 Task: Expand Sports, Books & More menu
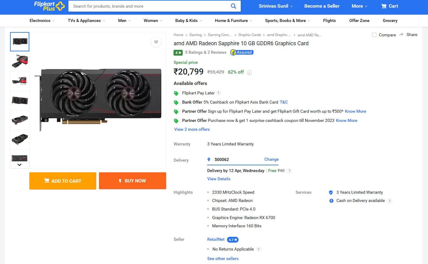point(288,20)
